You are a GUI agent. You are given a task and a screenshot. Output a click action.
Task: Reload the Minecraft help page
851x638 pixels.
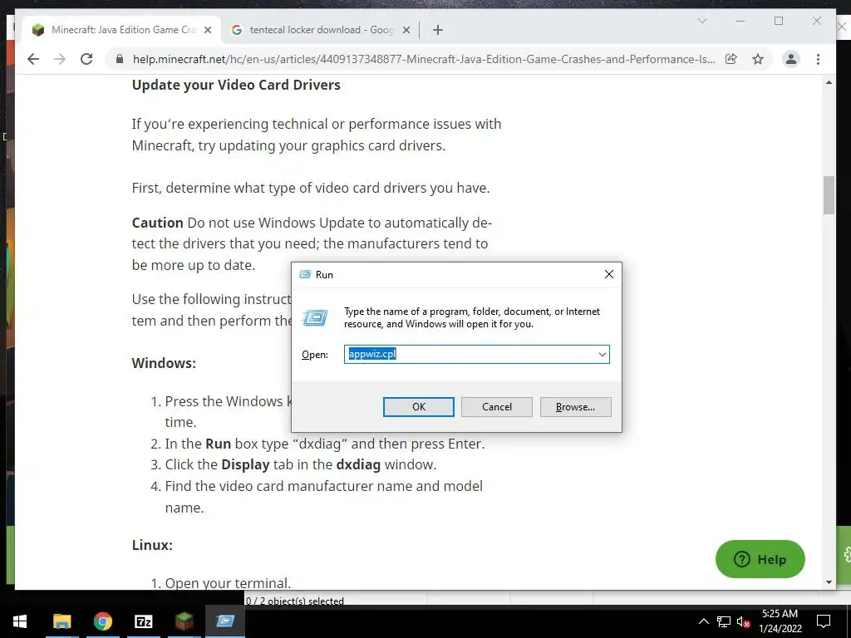86,59
